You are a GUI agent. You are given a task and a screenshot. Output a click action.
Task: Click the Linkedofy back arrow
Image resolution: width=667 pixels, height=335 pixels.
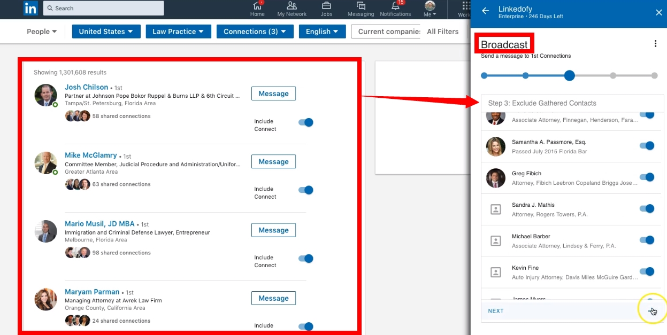pos(486,11)
